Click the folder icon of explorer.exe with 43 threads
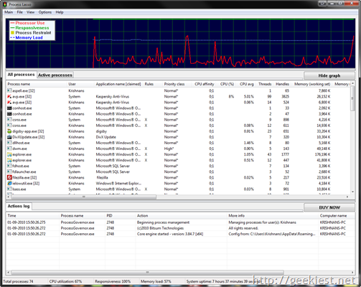This screenshot has height=287, width=361. click(x=9, y=154)
